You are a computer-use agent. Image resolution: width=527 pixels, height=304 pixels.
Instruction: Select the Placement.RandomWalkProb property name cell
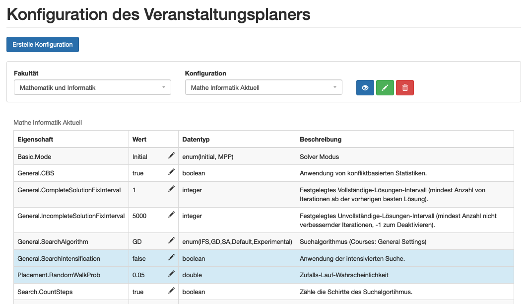click(59, 275)
